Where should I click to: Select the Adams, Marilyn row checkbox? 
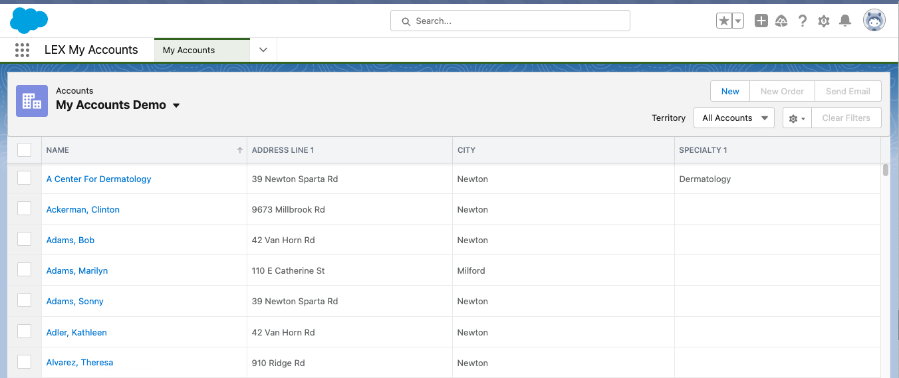(25, 270)
